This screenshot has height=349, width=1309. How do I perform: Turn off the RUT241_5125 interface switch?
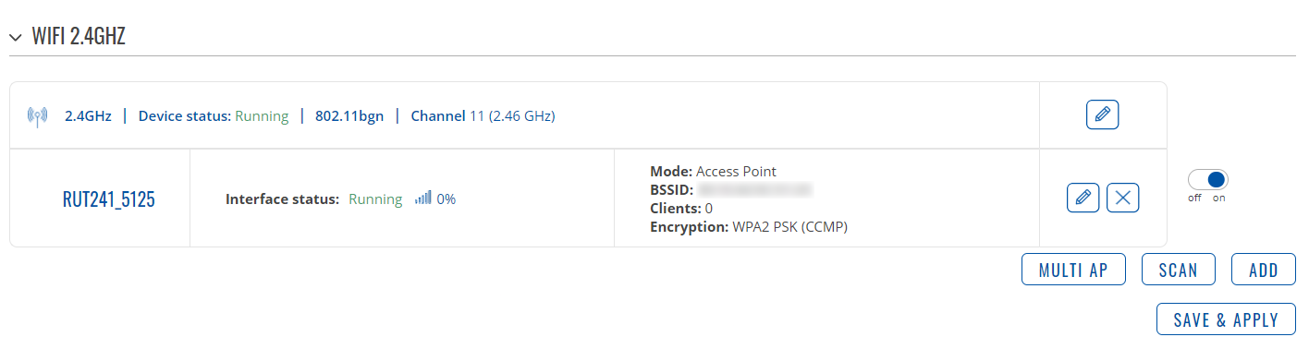(x=1208, y=179)
